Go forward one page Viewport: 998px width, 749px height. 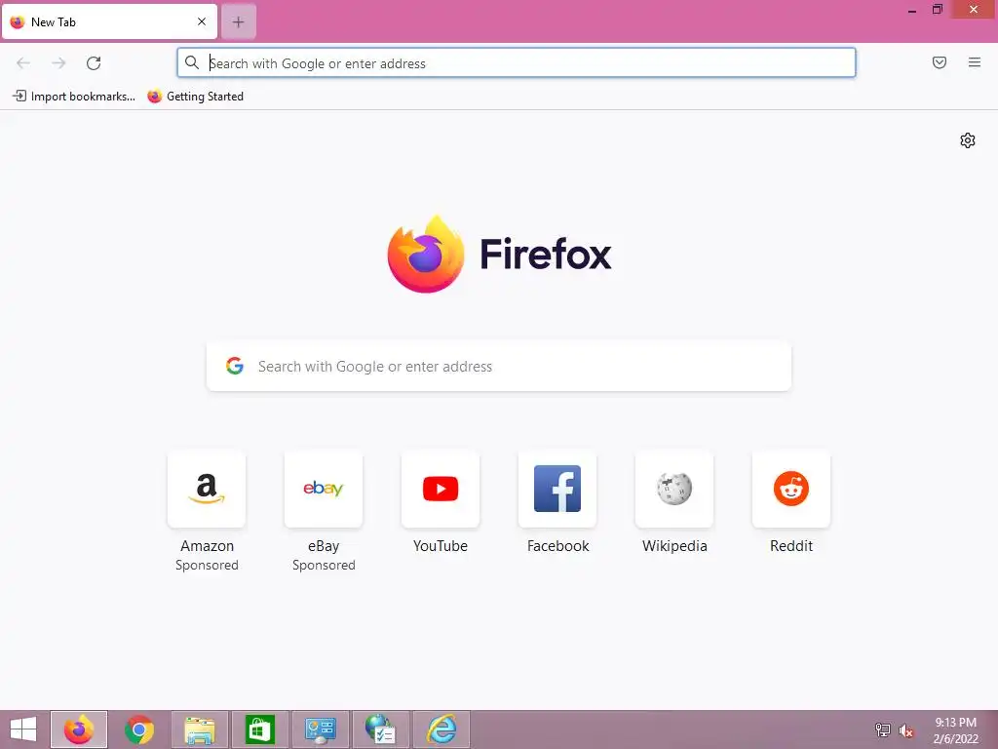(58, 62)
